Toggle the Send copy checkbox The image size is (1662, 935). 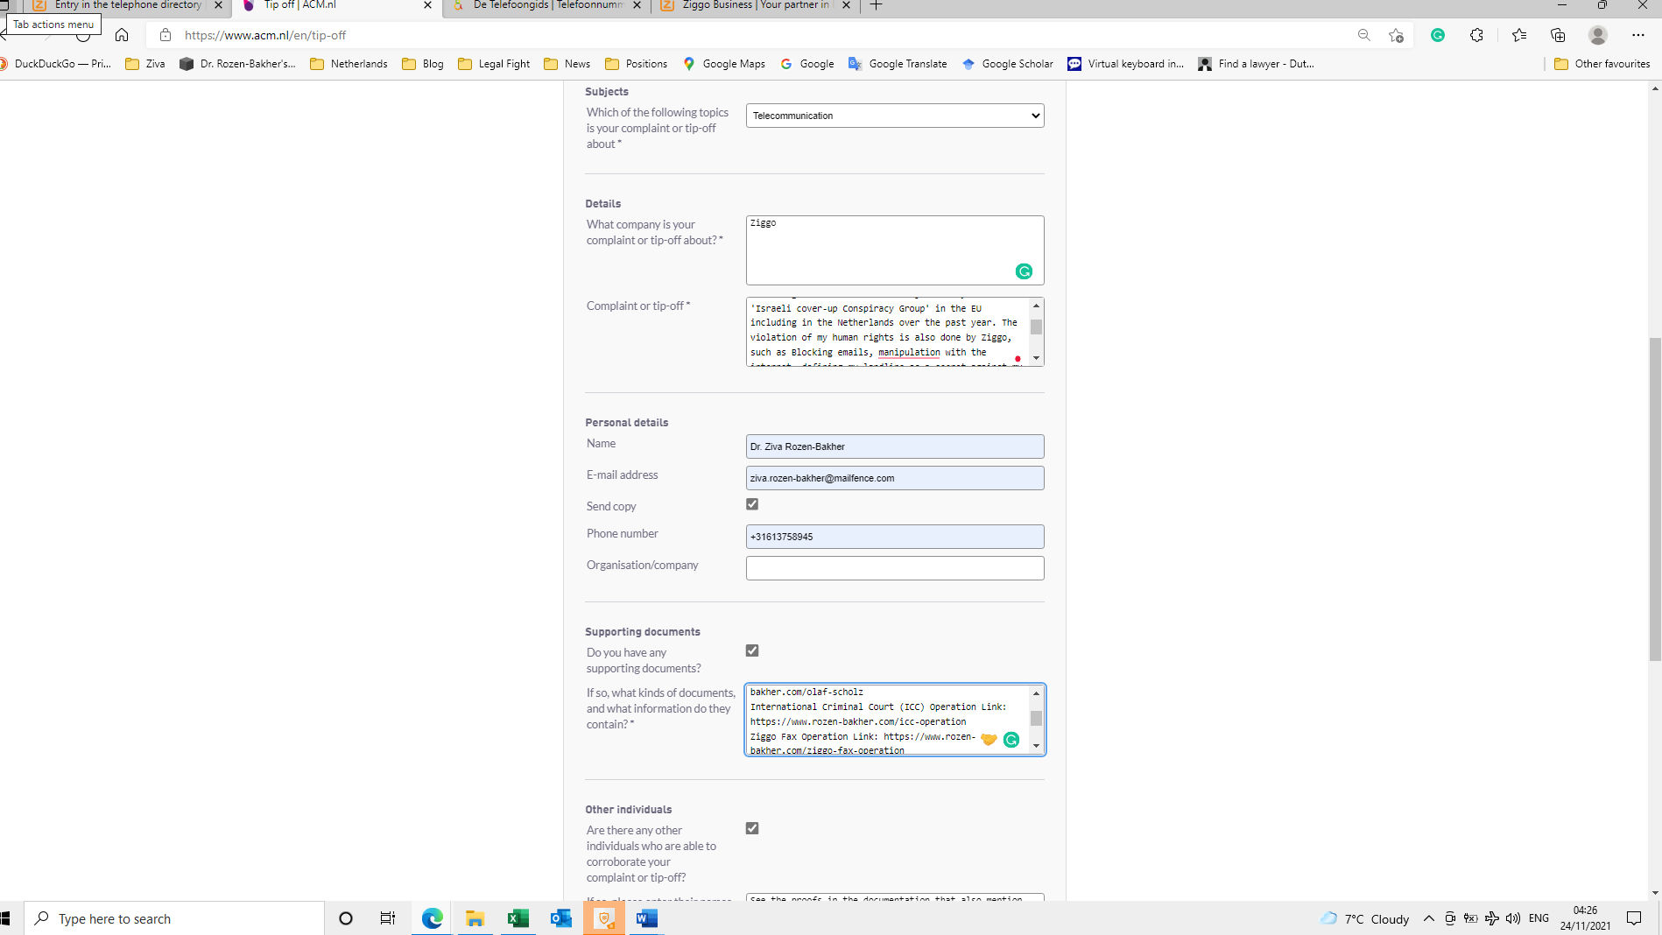click(x=752, y=504)
